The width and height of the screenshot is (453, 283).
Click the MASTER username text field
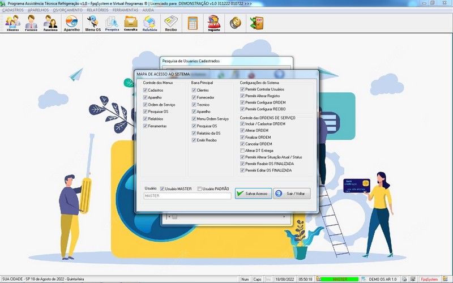coord(187,196)
